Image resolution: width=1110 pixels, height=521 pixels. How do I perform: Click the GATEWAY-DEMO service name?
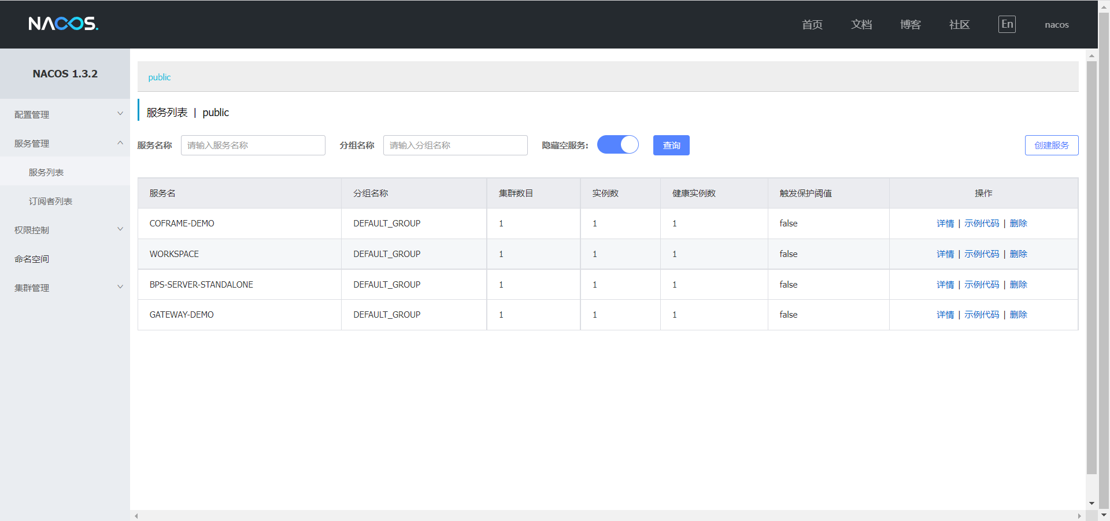point(182,315)
